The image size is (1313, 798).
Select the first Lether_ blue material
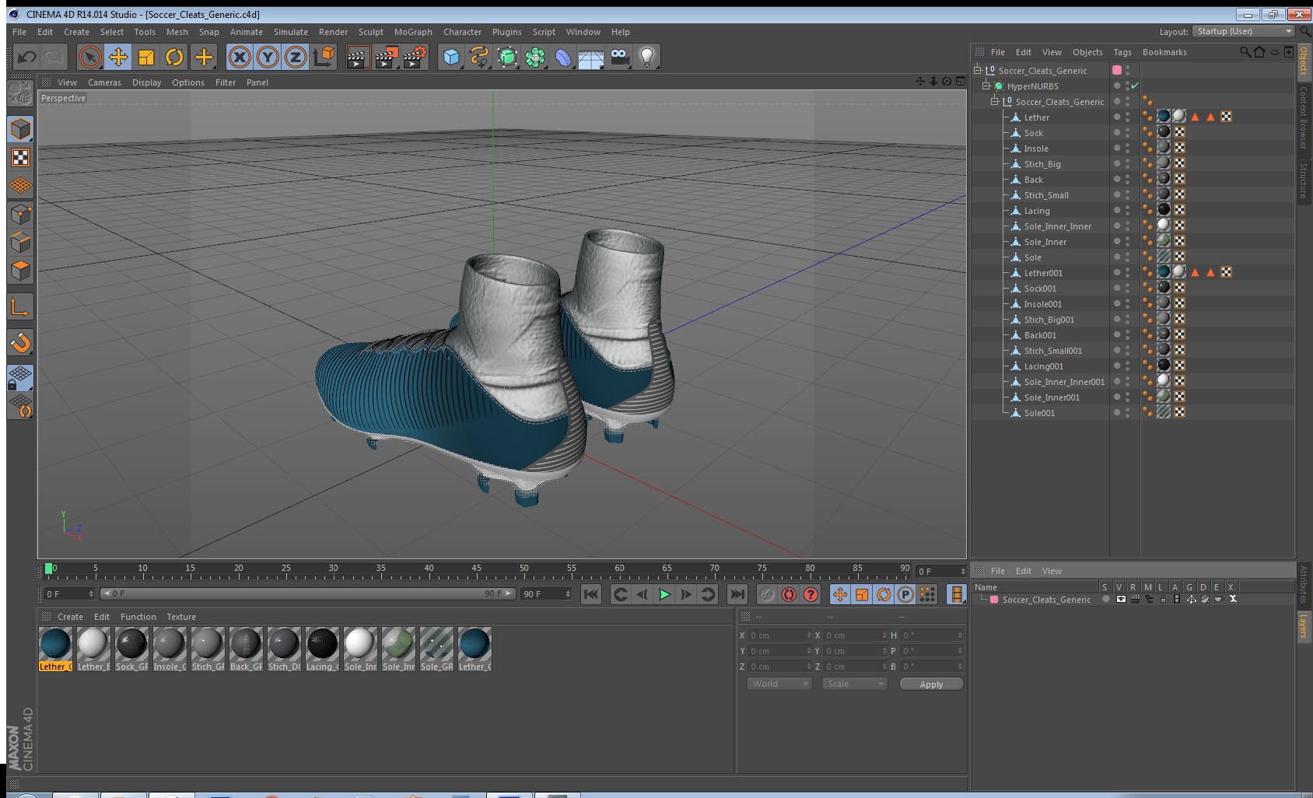click(55, 649)
